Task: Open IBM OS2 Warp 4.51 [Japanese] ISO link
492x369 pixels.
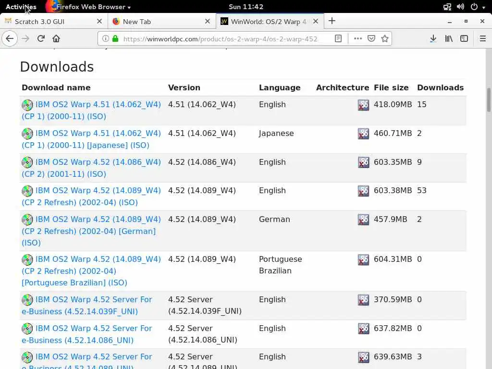Action: click(91, 139)
